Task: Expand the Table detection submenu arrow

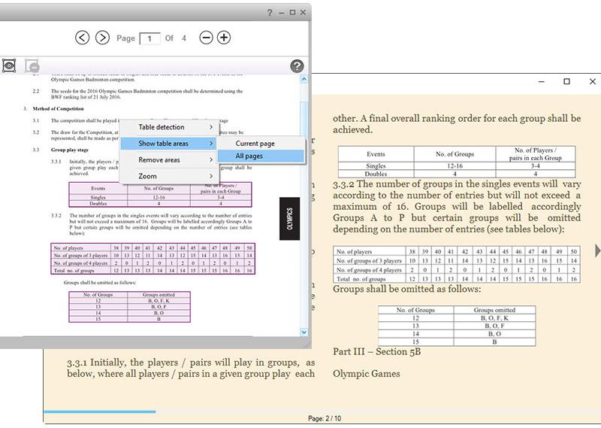Action: click(211, 127)
